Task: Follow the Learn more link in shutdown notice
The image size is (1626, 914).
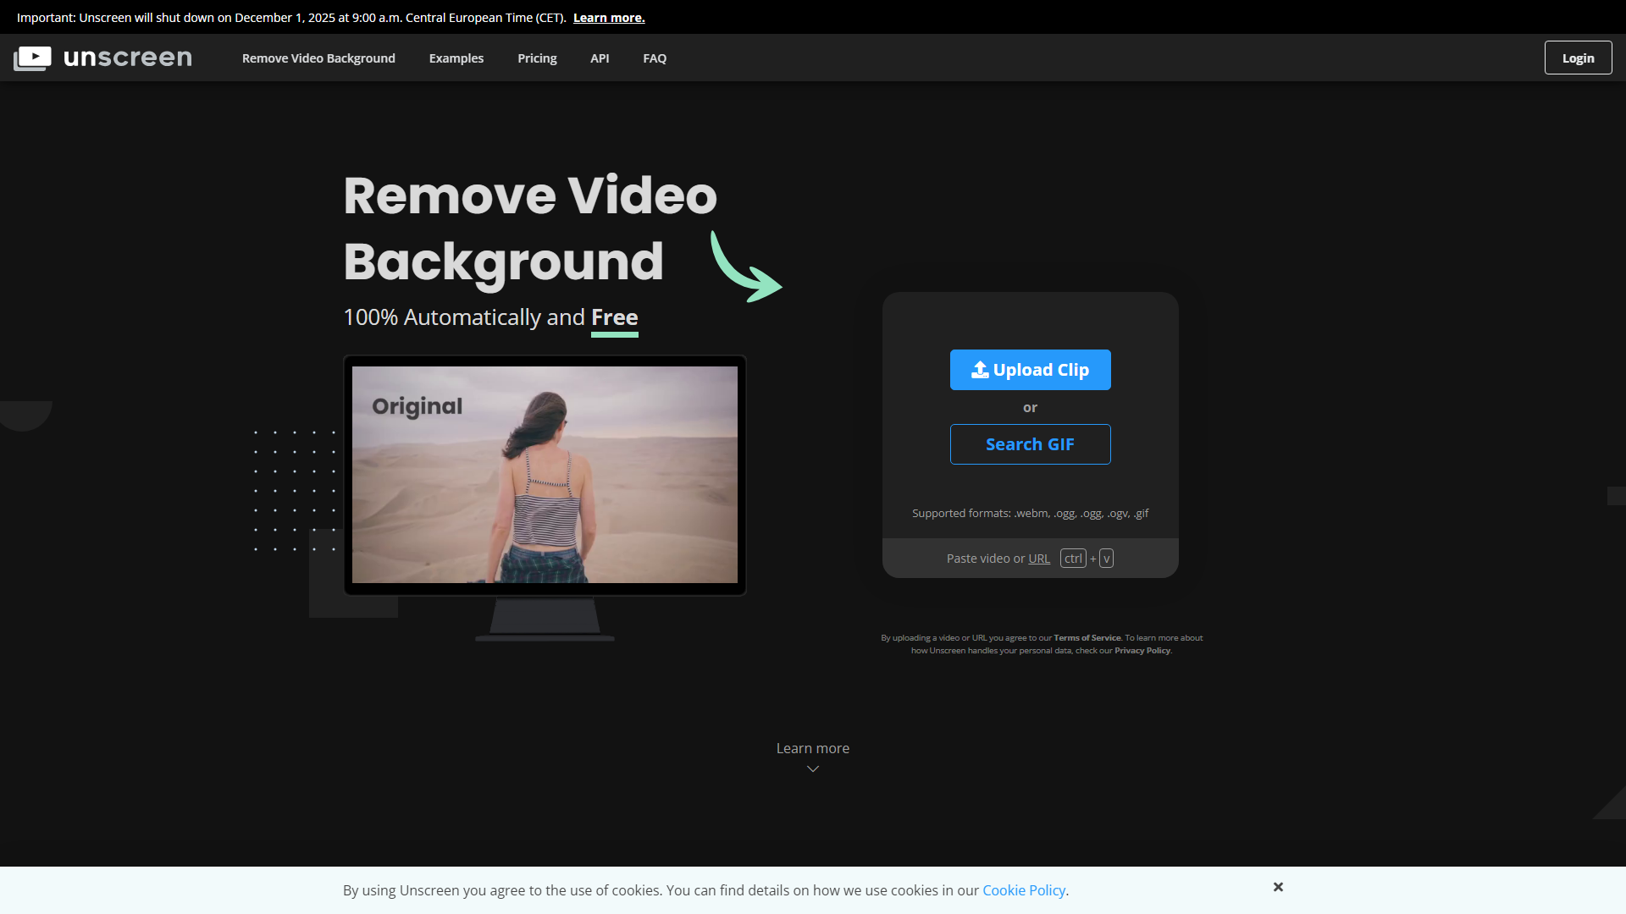Action: tap(608, 17)
